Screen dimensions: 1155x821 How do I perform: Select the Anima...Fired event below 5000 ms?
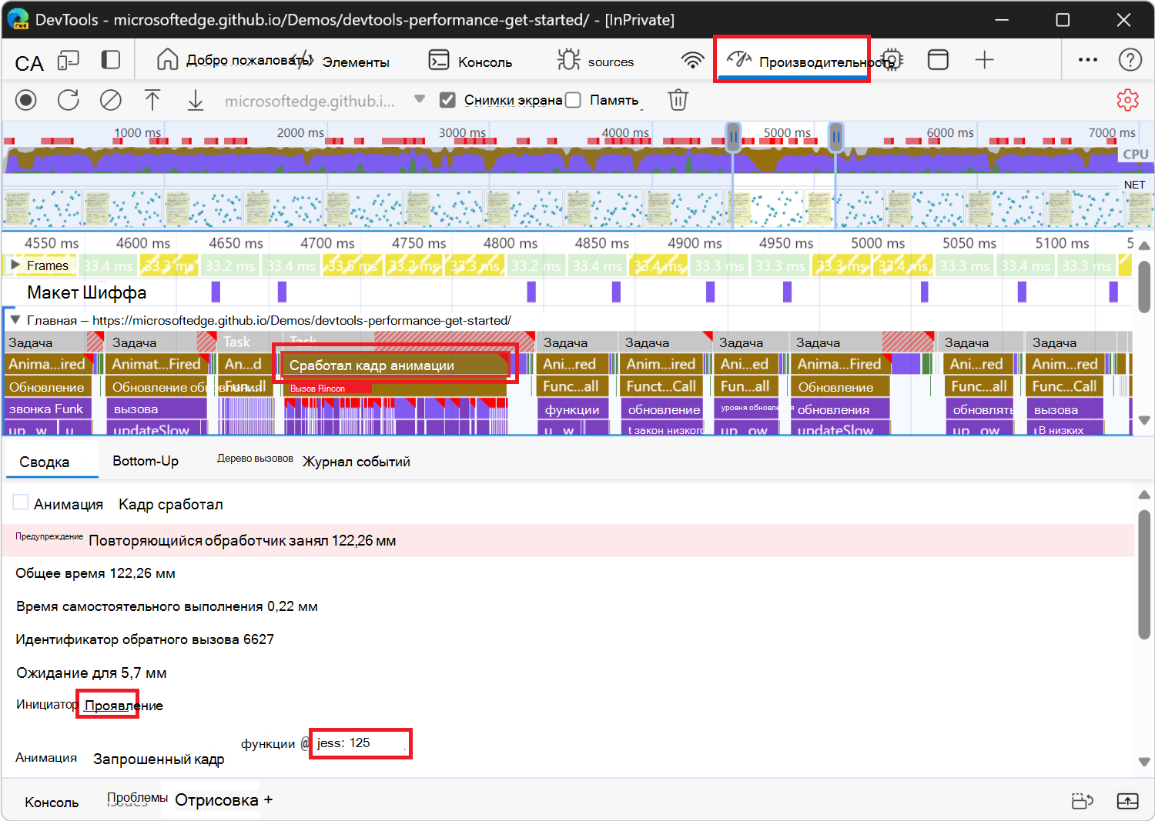coord(840,364)
